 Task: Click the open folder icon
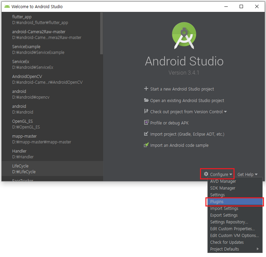pyautogui.click(x=146, y=100)
